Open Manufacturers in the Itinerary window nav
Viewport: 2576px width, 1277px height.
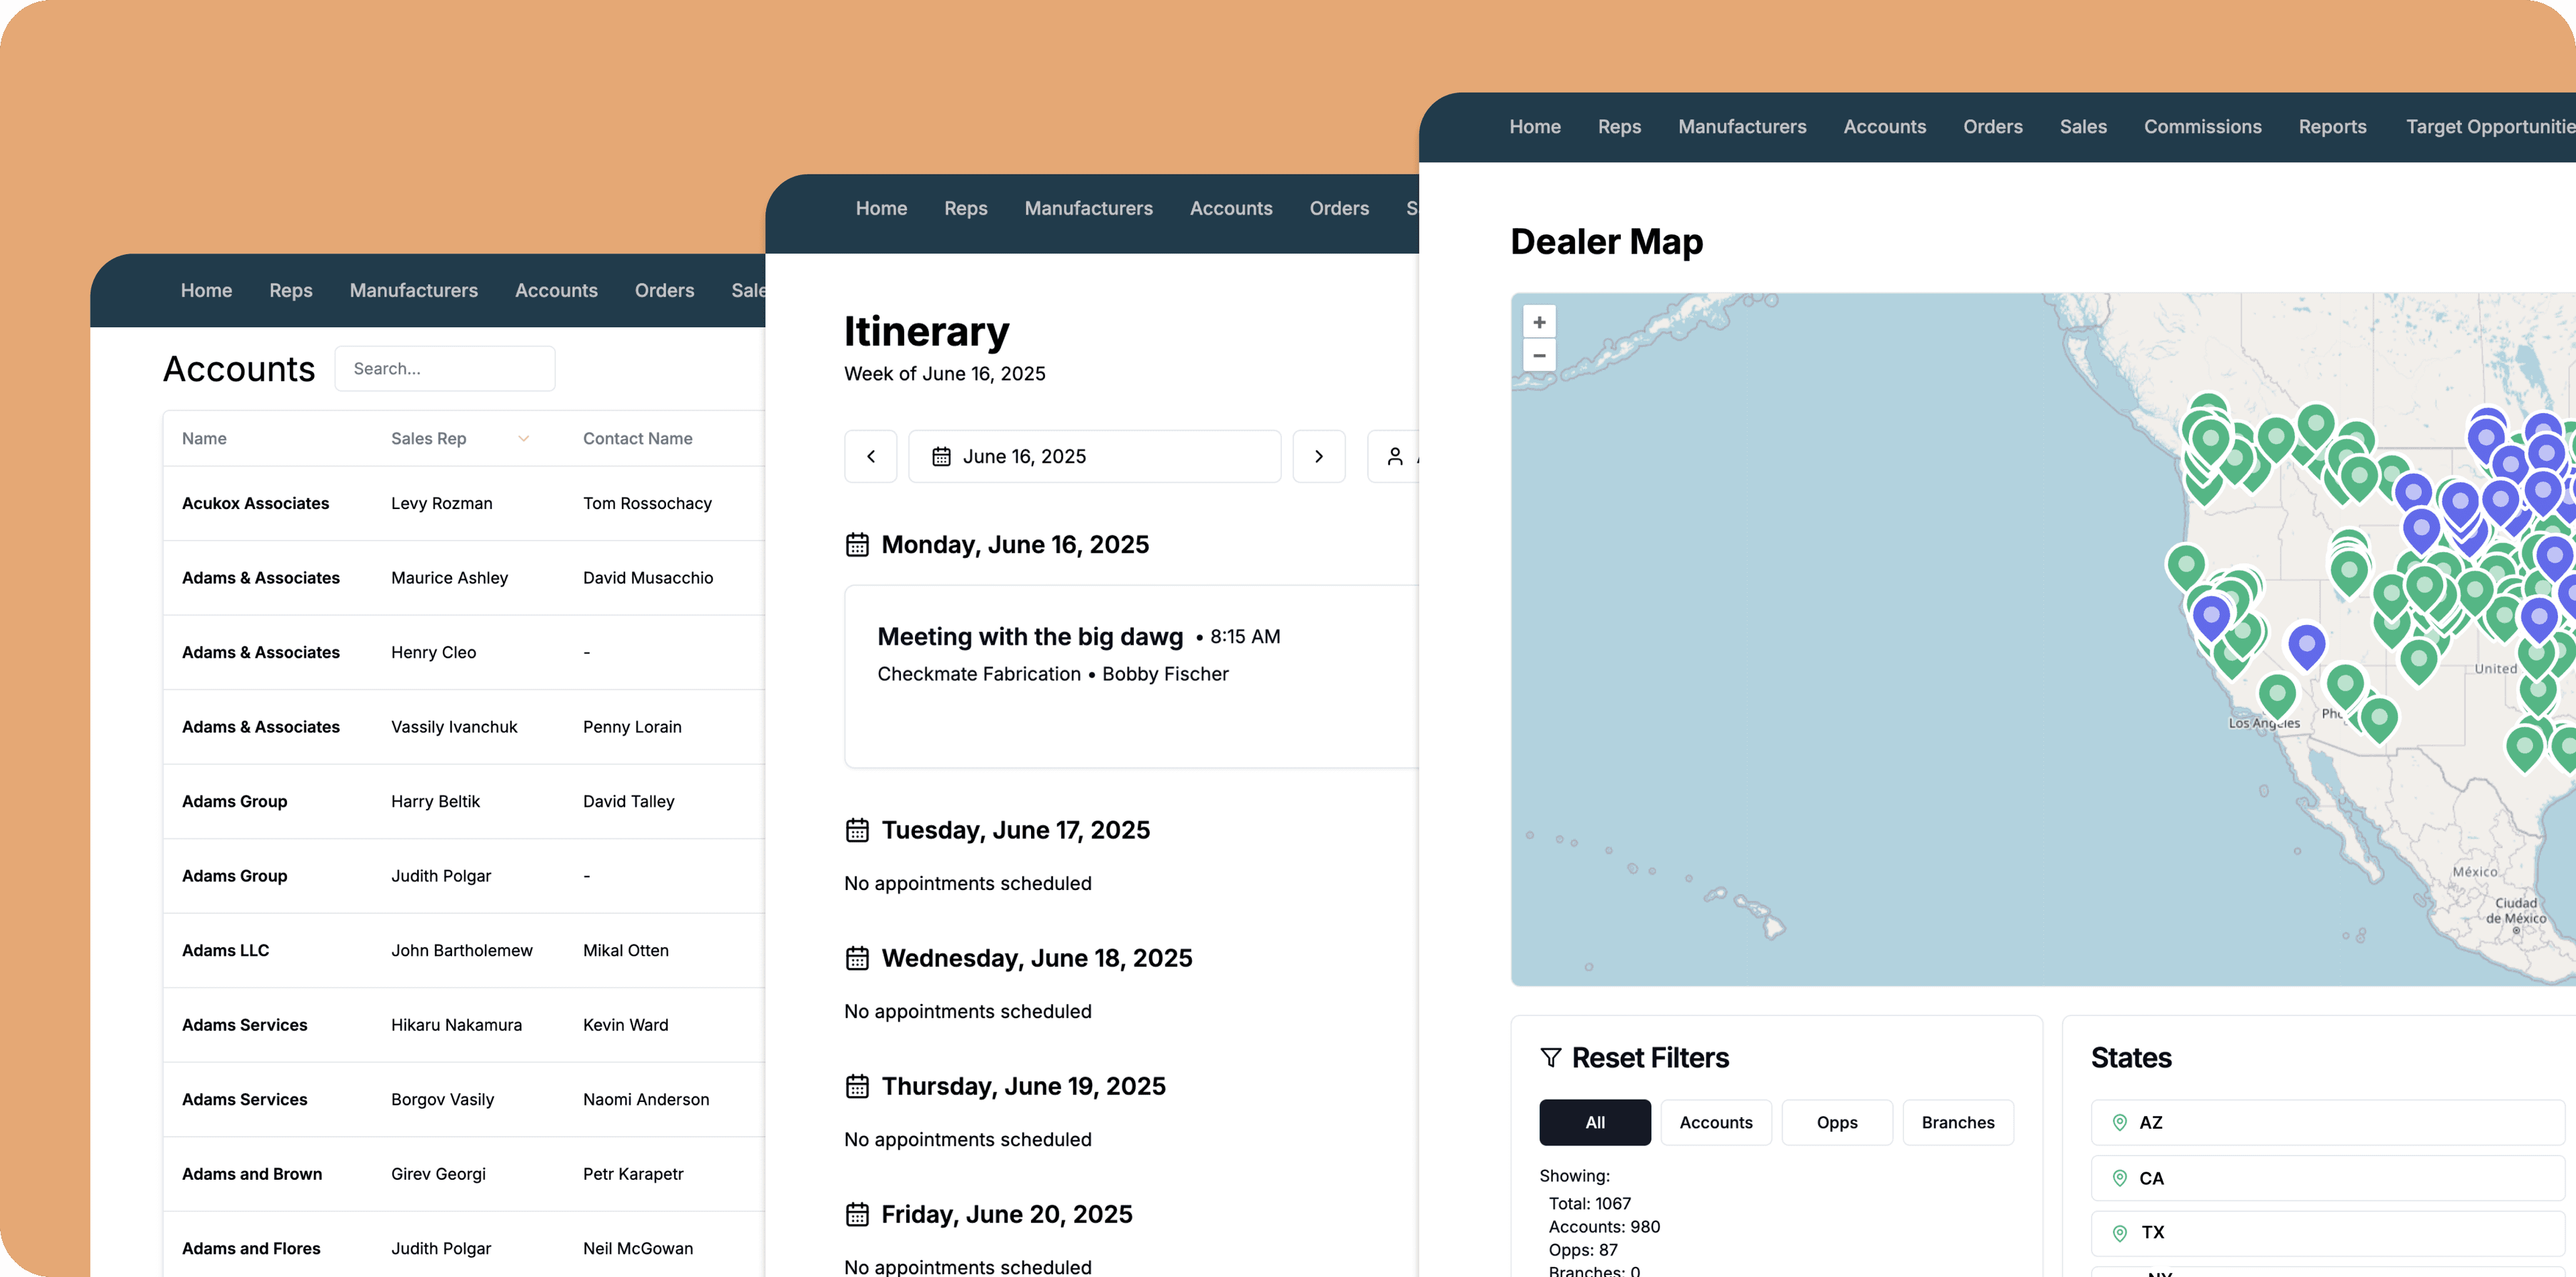pos(1088,208)
